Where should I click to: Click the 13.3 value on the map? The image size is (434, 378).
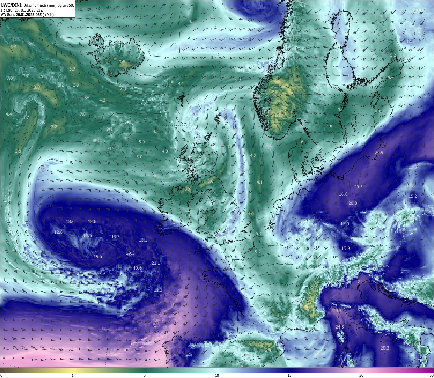115,237
